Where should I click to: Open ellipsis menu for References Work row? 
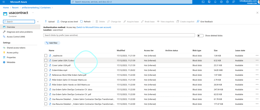(x=257, y=75)
